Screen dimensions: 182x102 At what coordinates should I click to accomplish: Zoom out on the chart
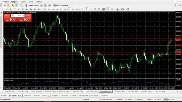(99, 9)
